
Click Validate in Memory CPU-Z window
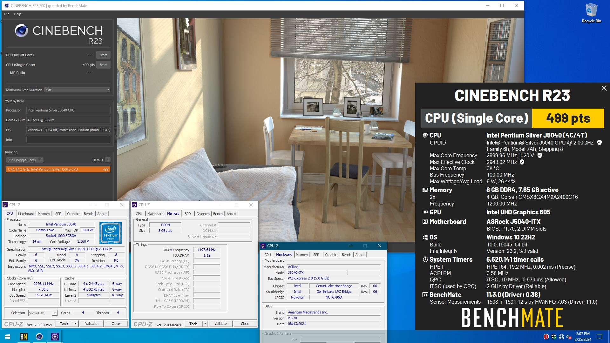pyautogui.click(x=220, y=324)
